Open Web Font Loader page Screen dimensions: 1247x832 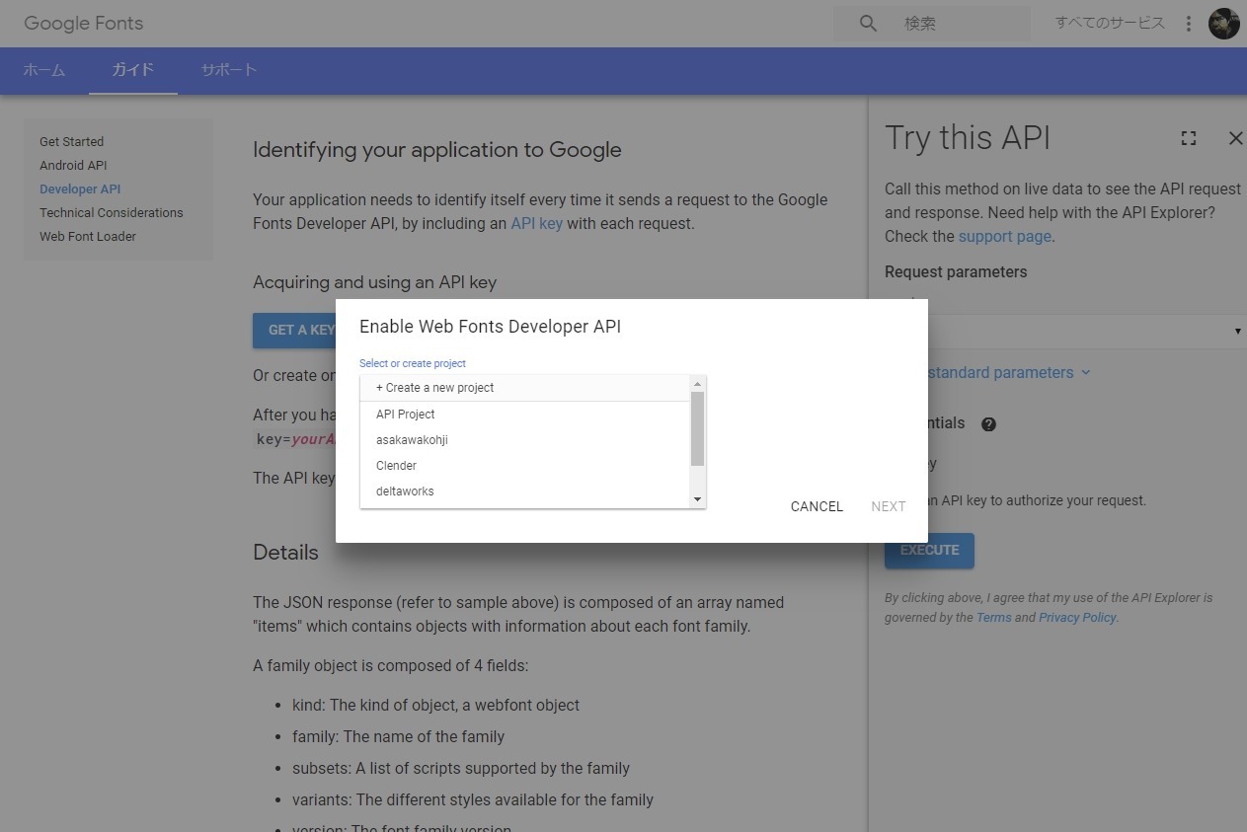click(x=88, y=236)
